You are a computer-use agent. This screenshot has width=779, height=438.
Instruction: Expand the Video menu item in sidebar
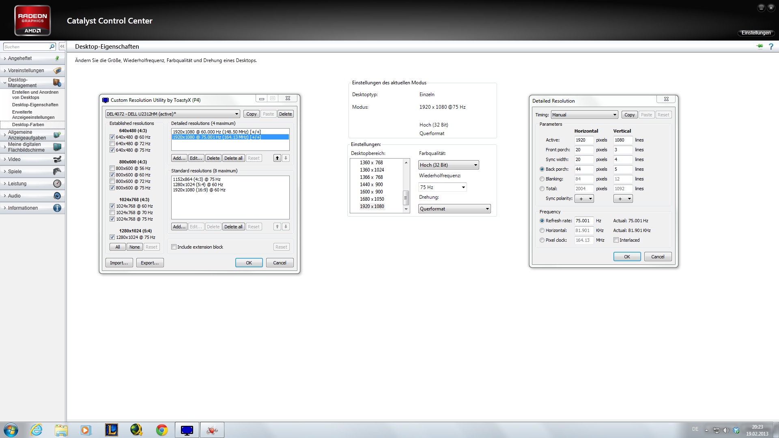[x=14, y=159]
